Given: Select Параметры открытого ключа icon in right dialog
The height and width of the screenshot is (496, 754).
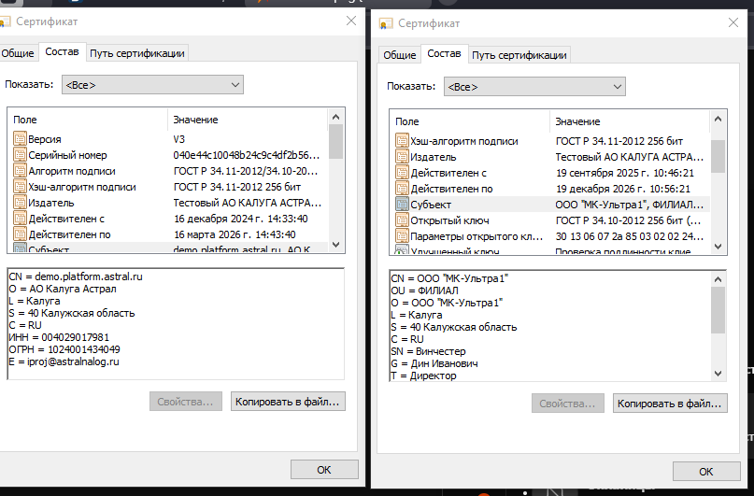Looking at the screenshot, I should [402, 236].
